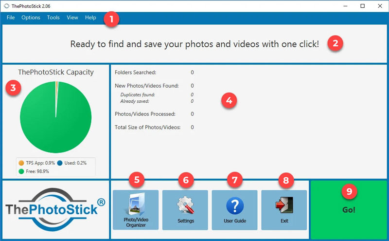
Task: Open the User Guide question mark
Action: tap(235, 210)
